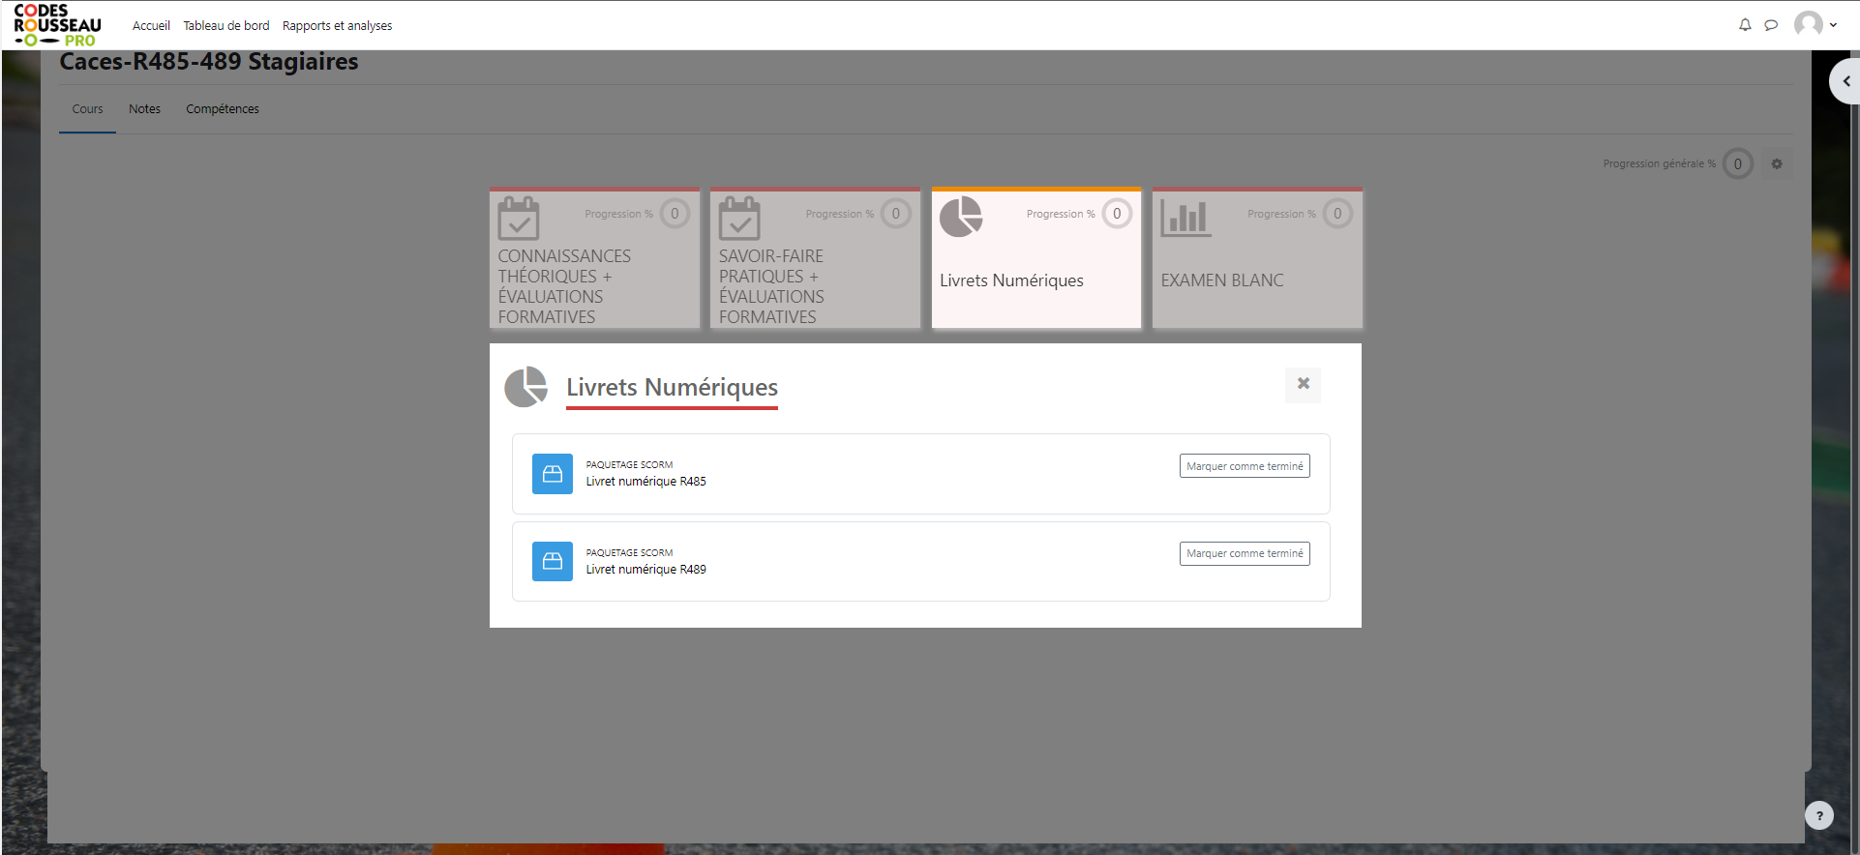Viewport: 1860px width, 855px height.
Task: Expand the right side drawer arrow
Action: (1845, 81)
